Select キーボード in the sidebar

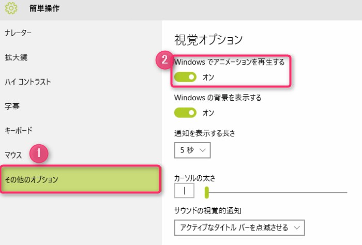click(x=18, y=130)
